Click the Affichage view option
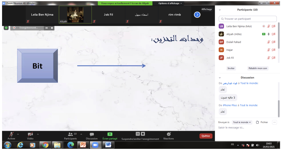This screenshot has width=283, height=155. pos(207,9)
